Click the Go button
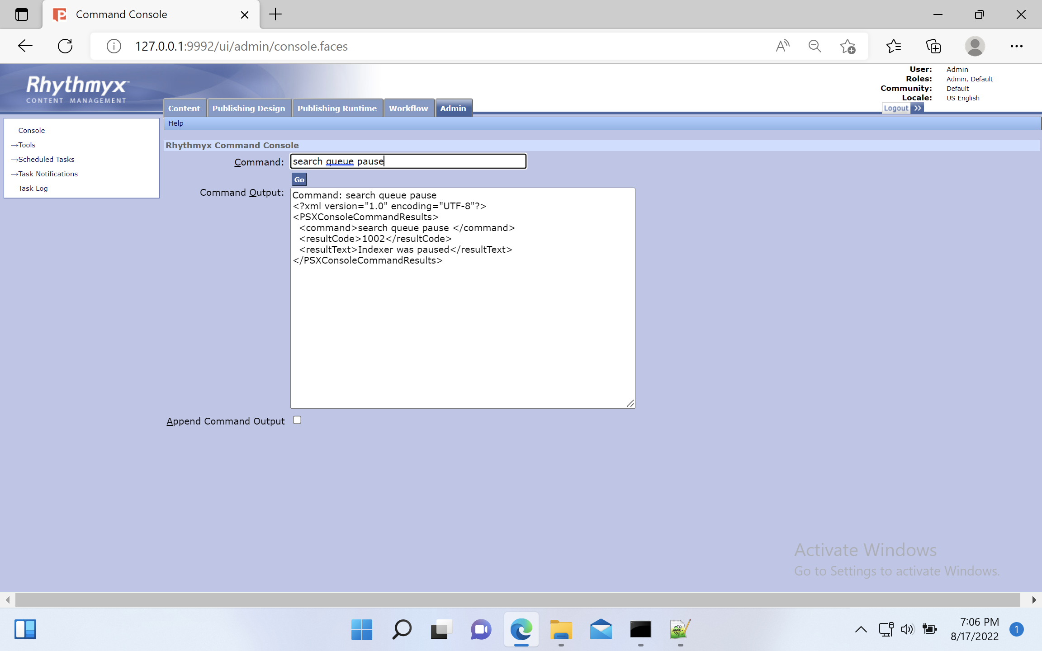Viewport: 1042px width, 651px height. point(299,179)
